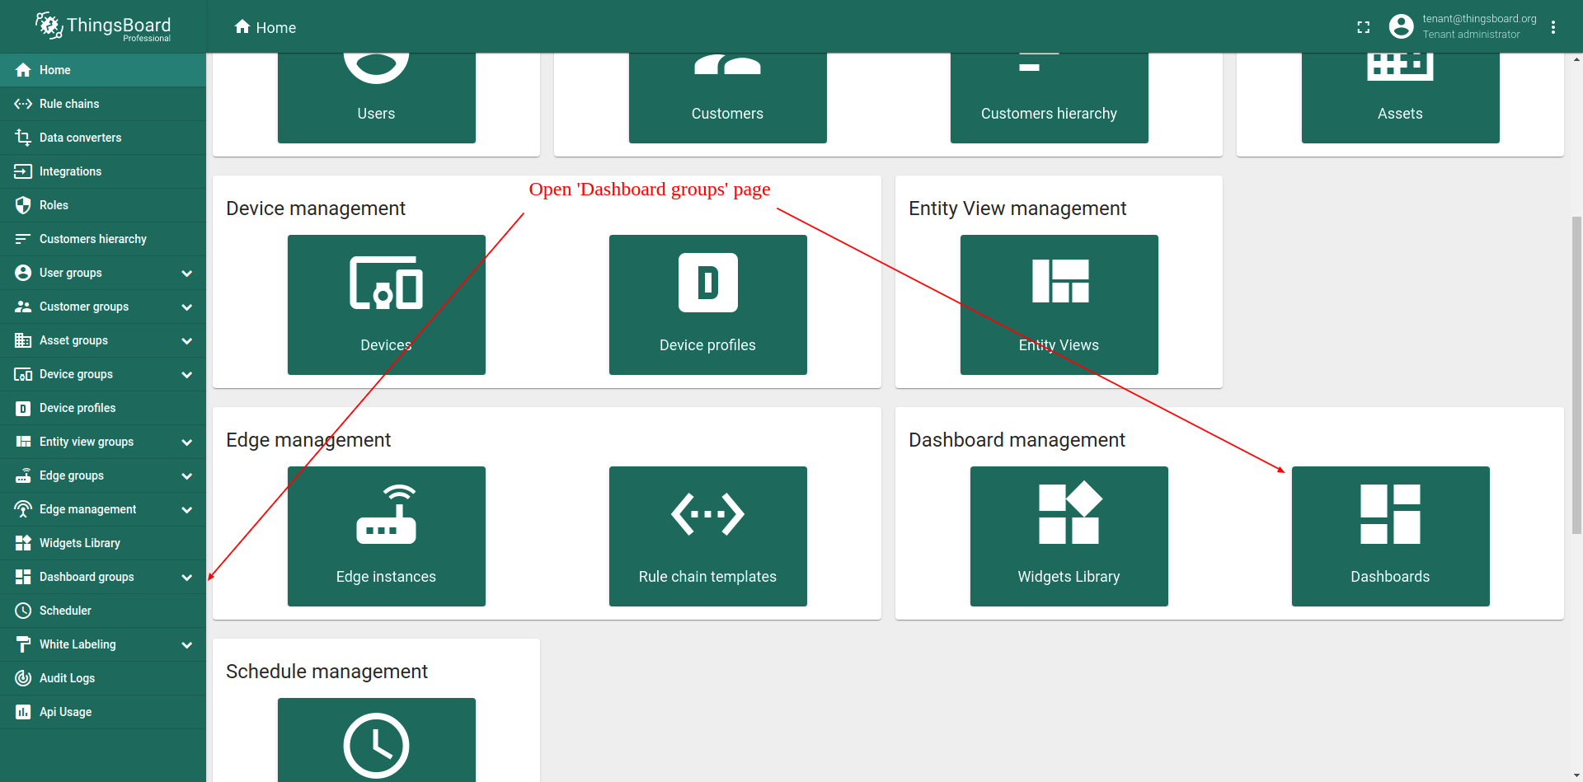Open the three-dot more options menu
The width and height of the screenshot is (1583, 782).
[1553, 27]
